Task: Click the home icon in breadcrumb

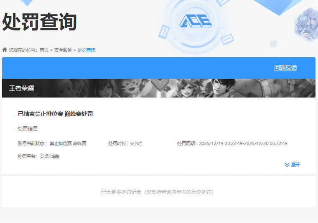Action: (x=5, y=50)
